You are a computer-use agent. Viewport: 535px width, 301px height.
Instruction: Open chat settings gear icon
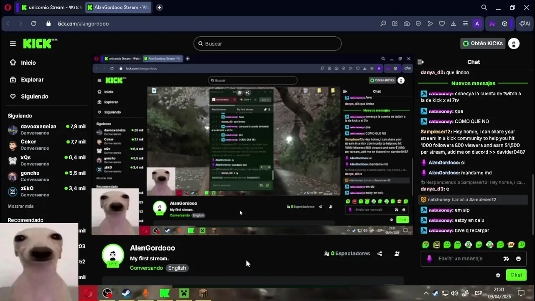click(x=498, y=275)
